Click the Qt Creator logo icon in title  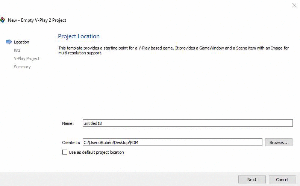2,20
